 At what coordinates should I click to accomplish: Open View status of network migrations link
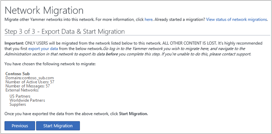tap(237, 19)
